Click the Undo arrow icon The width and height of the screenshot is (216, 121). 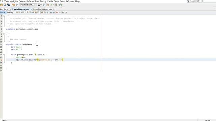tap(13, 5)
